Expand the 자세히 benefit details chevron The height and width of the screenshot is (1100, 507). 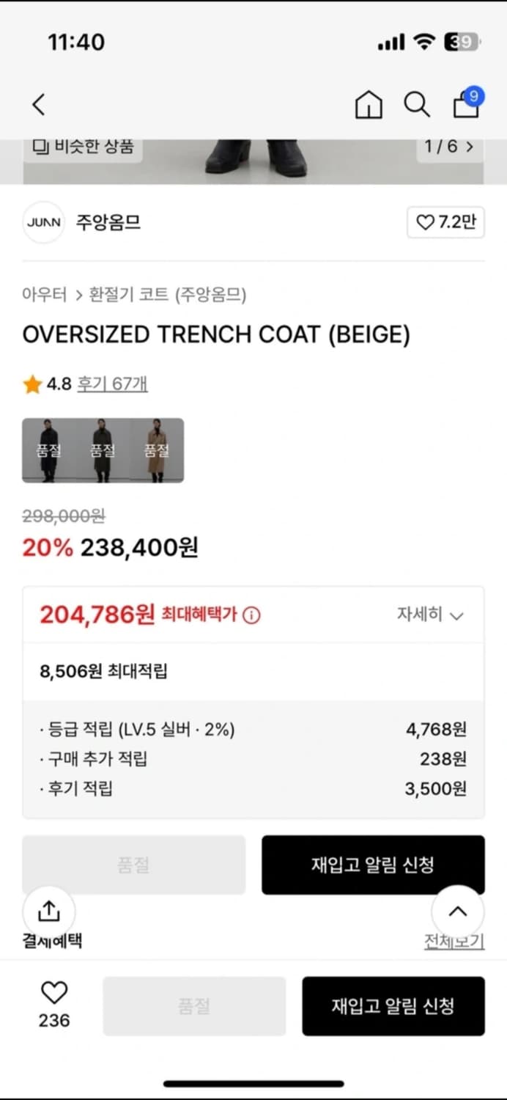coord(431,615)
